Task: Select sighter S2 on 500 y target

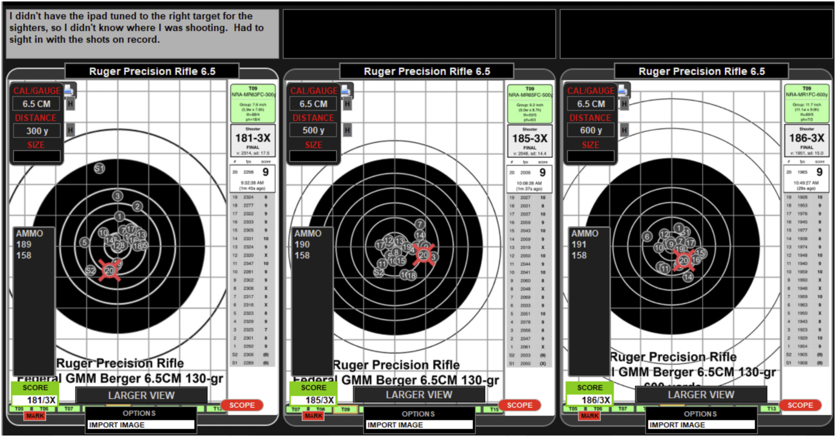Action: (x=379, y=272)
